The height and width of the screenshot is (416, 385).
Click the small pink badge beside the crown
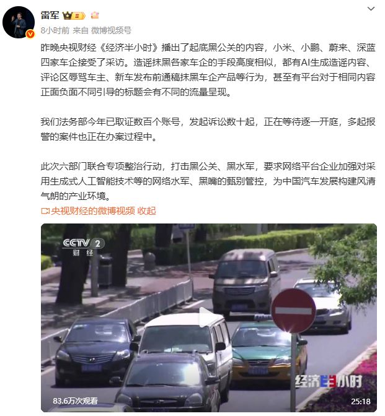click(95, 15)
